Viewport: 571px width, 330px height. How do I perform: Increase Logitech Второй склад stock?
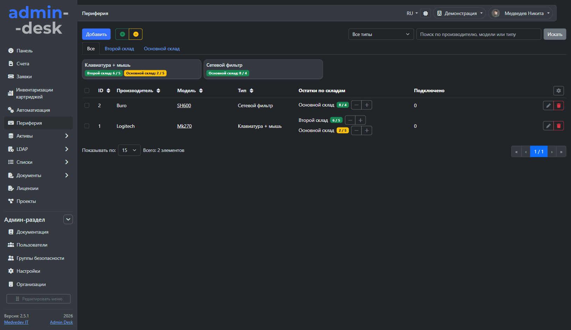pyautogui.click(x=360, y=120)
